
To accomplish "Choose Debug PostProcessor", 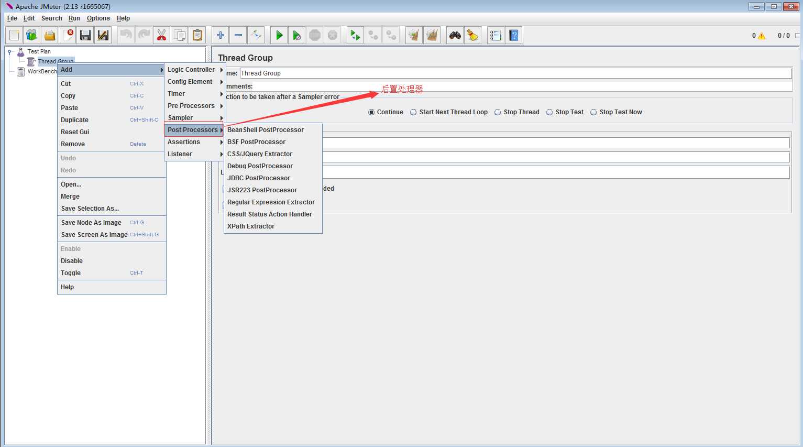I will tap(273, 166).
